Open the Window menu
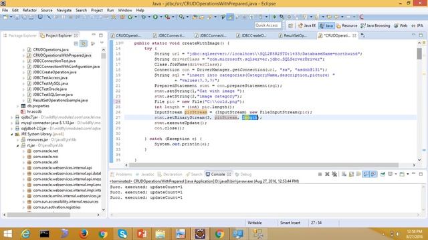This screenshot has height=240, width=428. point(125,10)
